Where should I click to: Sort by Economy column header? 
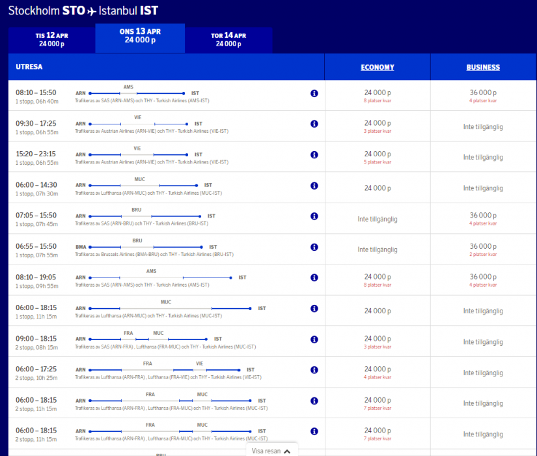378,67
